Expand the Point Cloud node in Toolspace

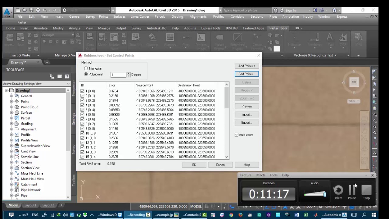pyautogui.click(x=12, y=107)
